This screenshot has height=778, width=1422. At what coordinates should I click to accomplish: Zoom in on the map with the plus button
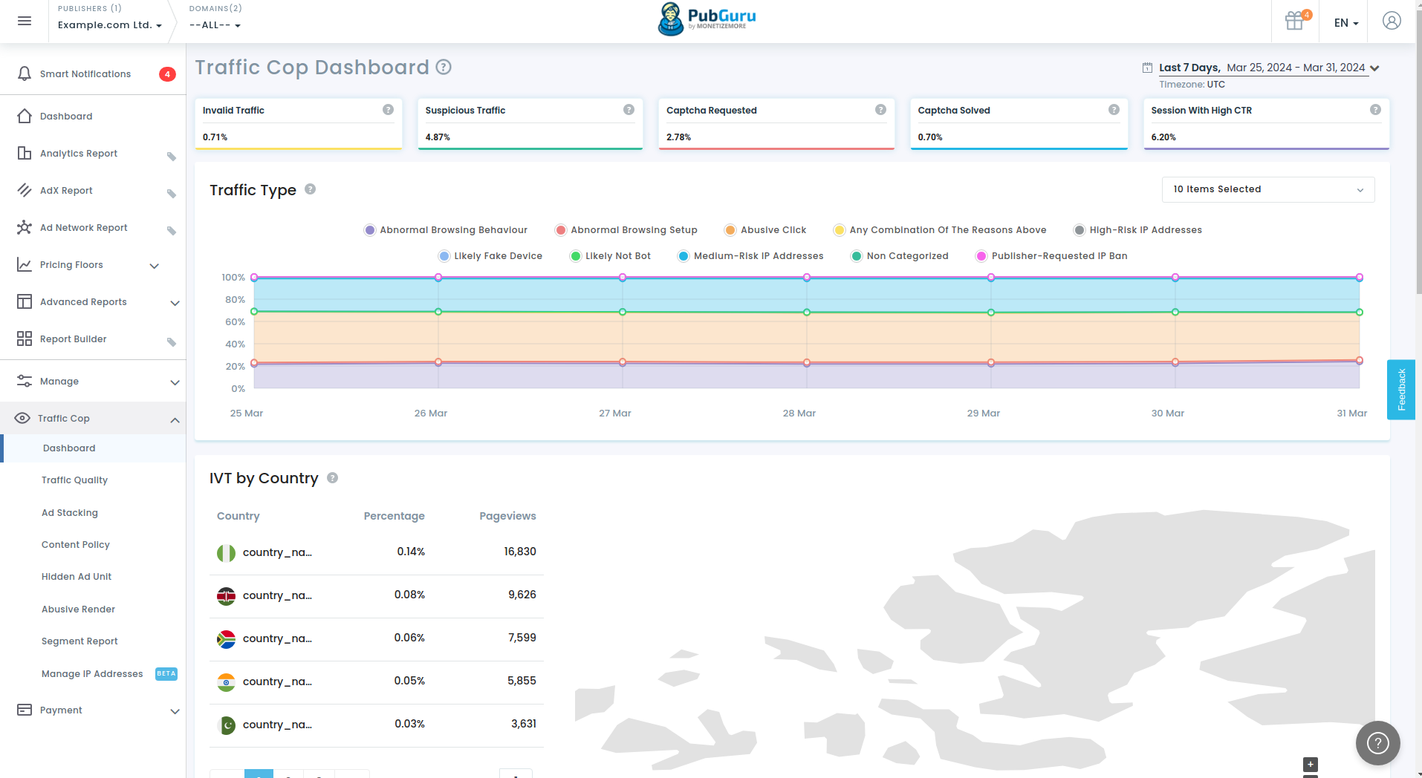[x=1311, y=763]
